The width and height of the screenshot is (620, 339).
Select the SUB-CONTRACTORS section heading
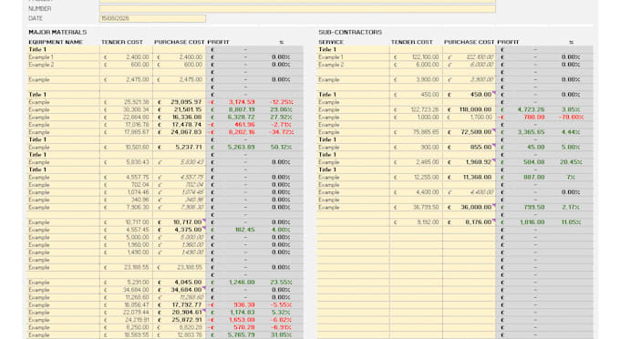pos(350,32)
